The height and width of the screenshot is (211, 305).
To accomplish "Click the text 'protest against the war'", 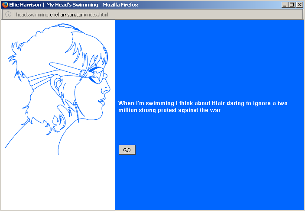I will point(189,110).
